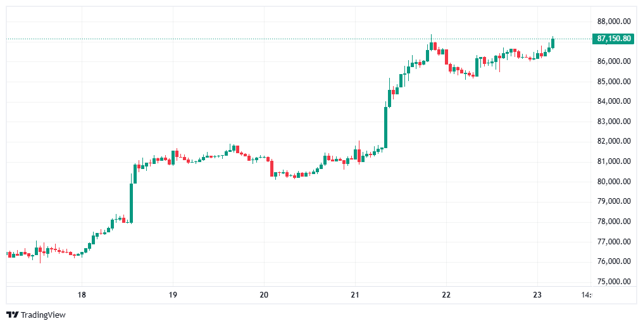
Task: Select the 82,000.00 price axis label
Action: coord(614,141)
